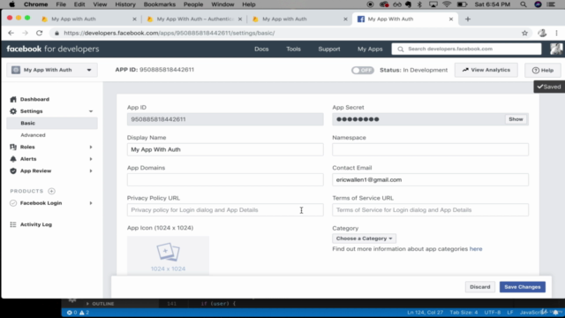
Task: Open a new browser tab
Action: pos(468,19)
